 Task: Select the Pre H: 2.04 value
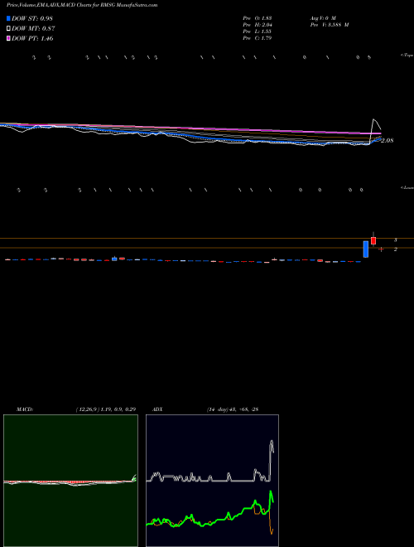pyautogui.click(x=258, y=25)
